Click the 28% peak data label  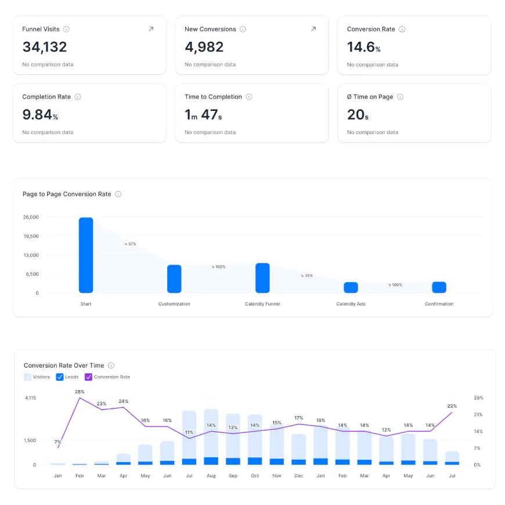[80, 392]
